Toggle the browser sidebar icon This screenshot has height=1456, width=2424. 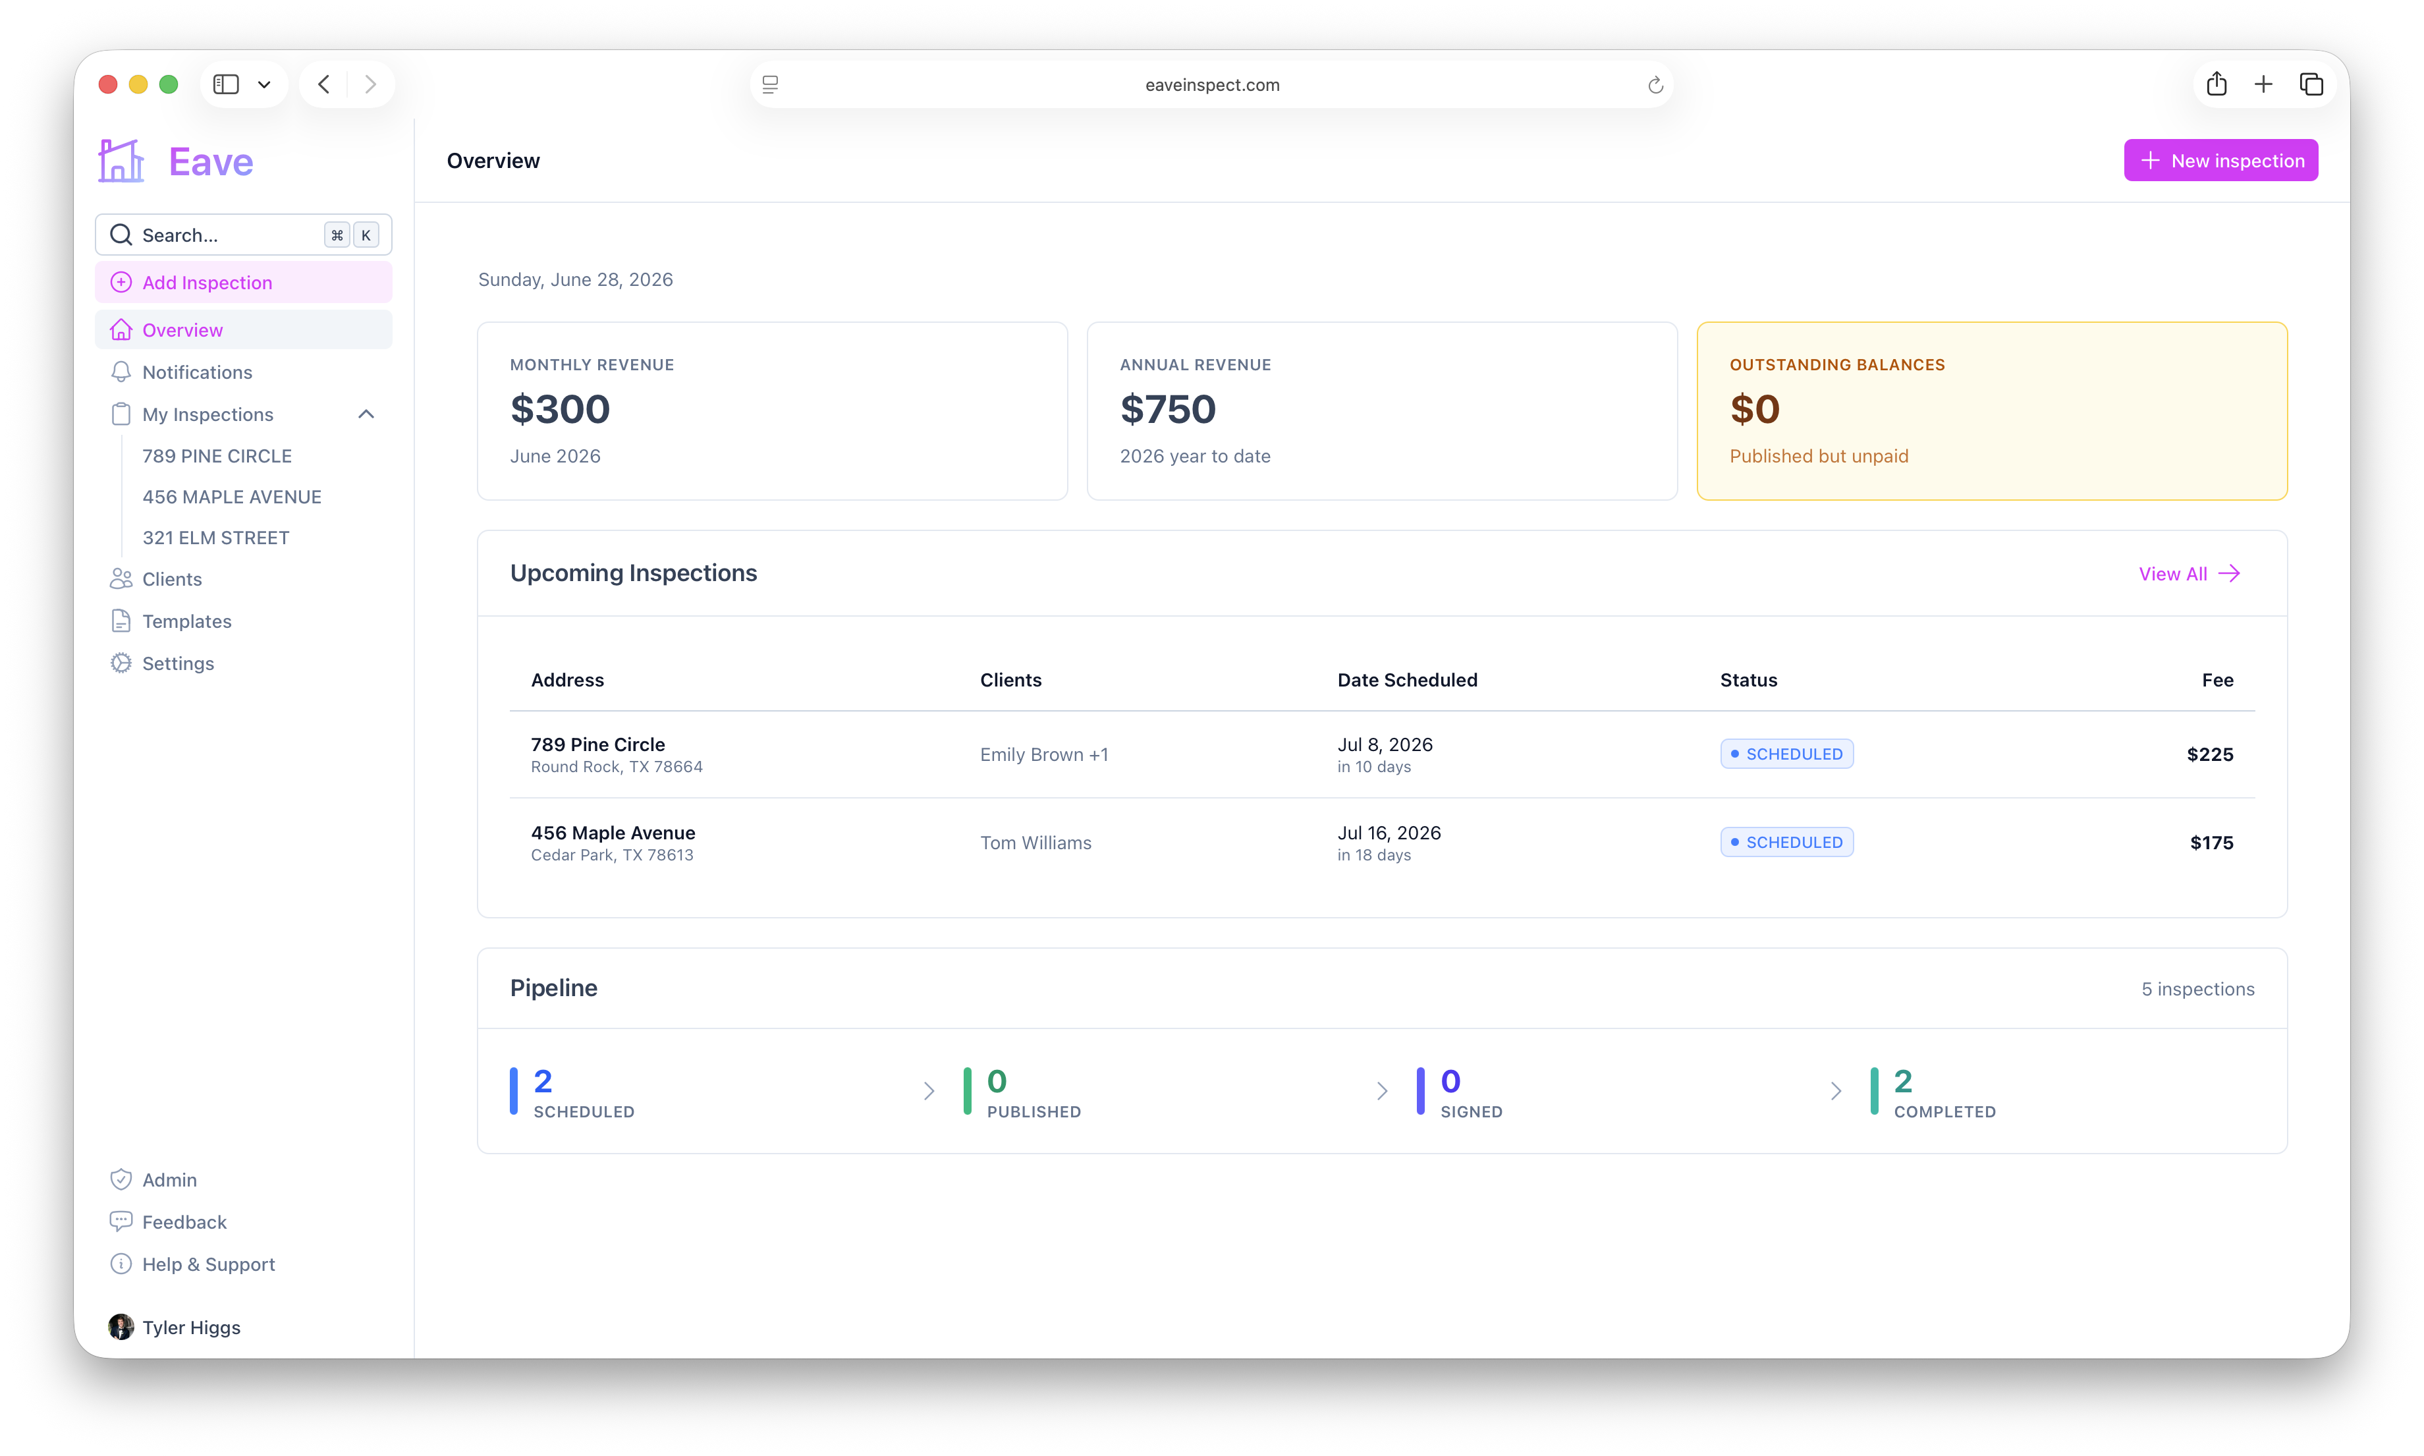click(227, 84)
